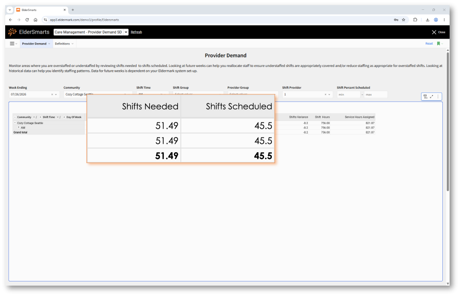The width and height of the screenshot is (460, 296).
Task: Go back using the browser back arrow
Action: click(x=10, y=20)
